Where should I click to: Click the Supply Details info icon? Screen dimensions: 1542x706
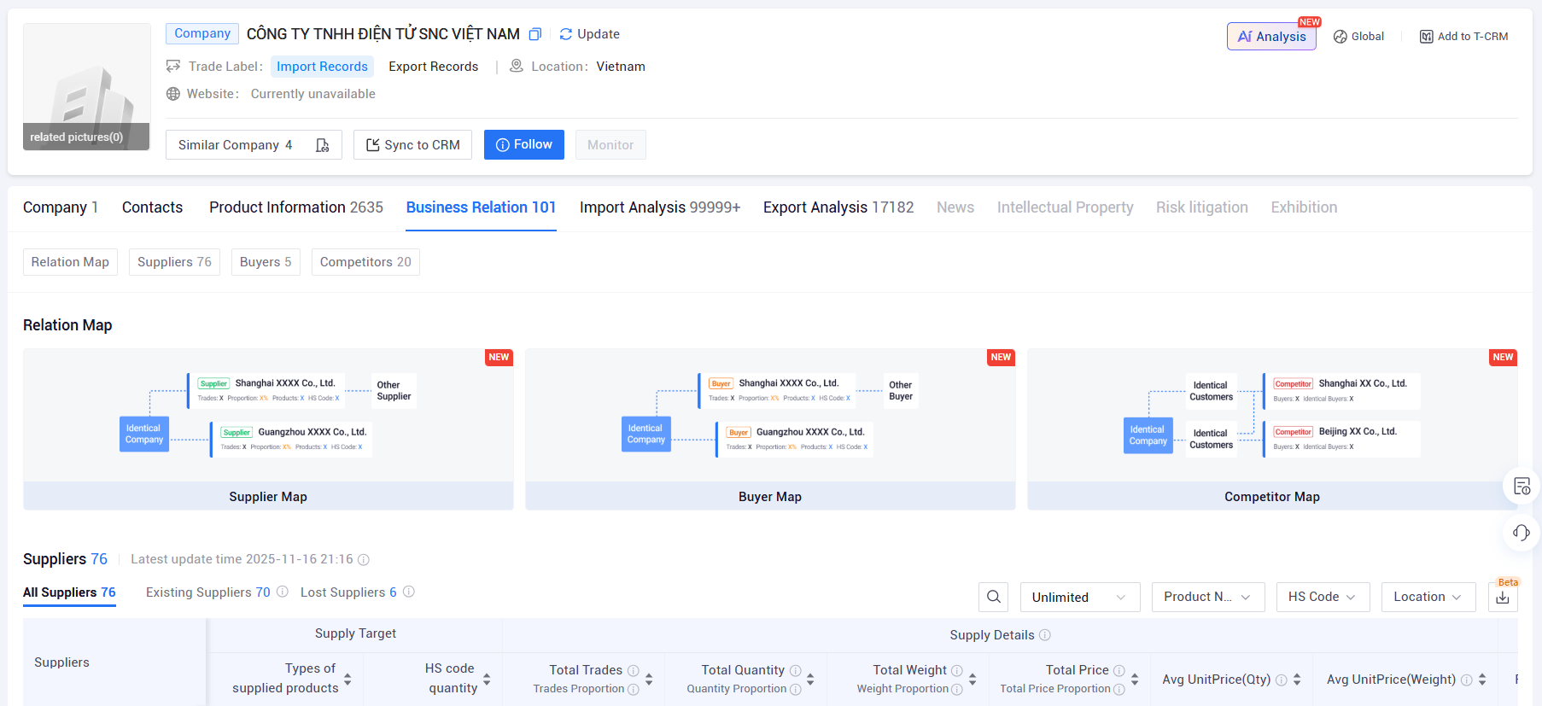(x=1045, y=635)
